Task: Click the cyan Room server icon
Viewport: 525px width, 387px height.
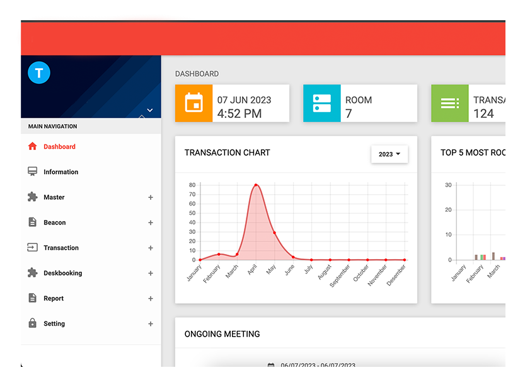Action: click(321, 103)
